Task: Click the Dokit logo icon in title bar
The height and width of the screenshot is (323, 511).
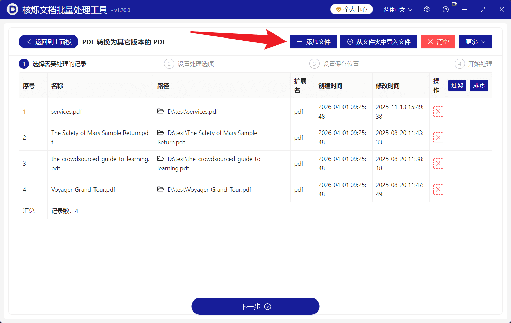Action: pos(12,9)
